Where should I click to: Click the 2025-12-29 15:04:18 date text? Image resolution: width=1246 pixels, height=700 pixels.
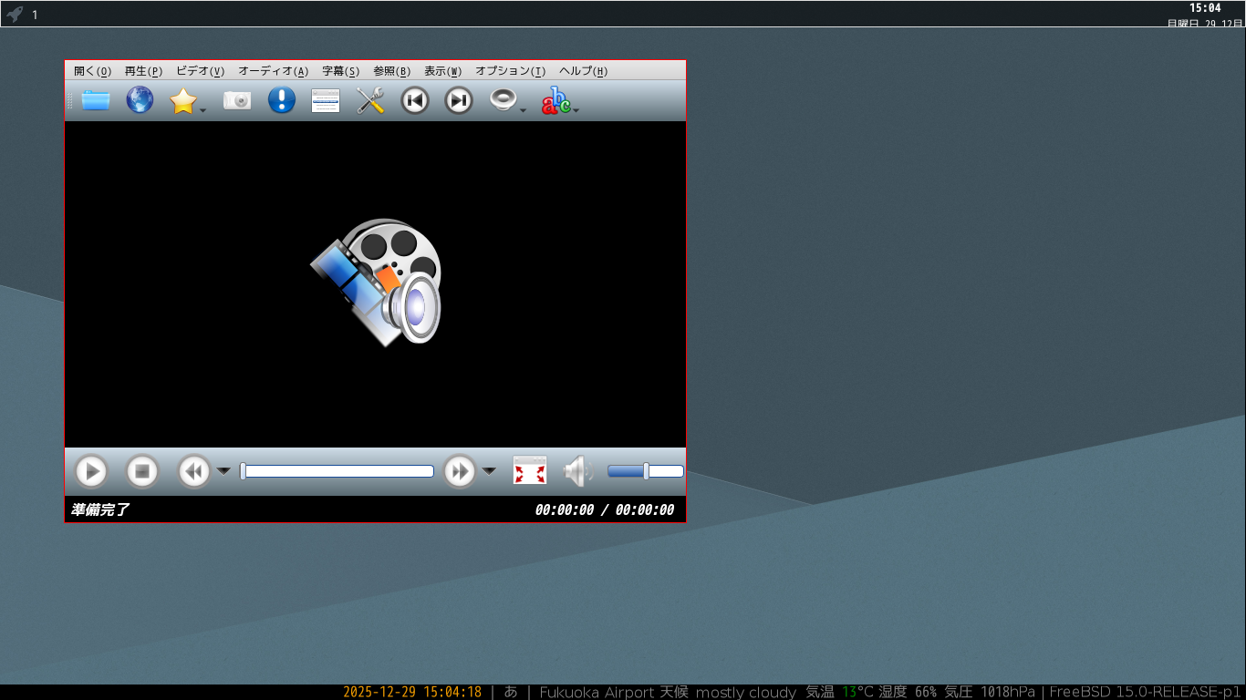click(412, 692)
